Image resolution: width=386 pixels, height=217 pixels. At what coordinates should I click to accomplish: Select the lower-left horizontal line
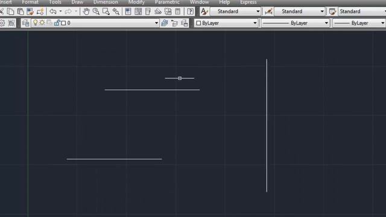pos(114,159)
